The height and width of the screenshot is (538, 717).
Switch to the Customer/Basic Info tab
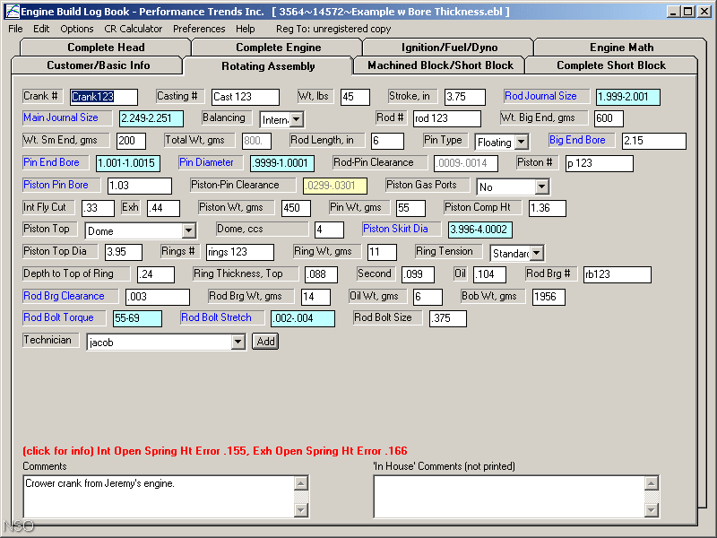98,65
